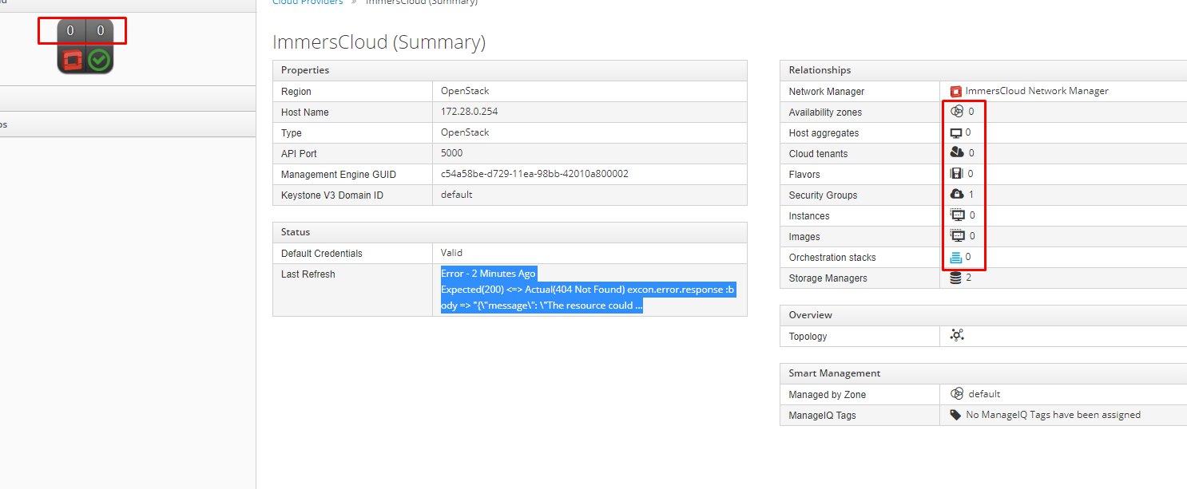Open the Availability zones relationship row
Viewport: 1187px width, 489px height.
tap(983, 112)
